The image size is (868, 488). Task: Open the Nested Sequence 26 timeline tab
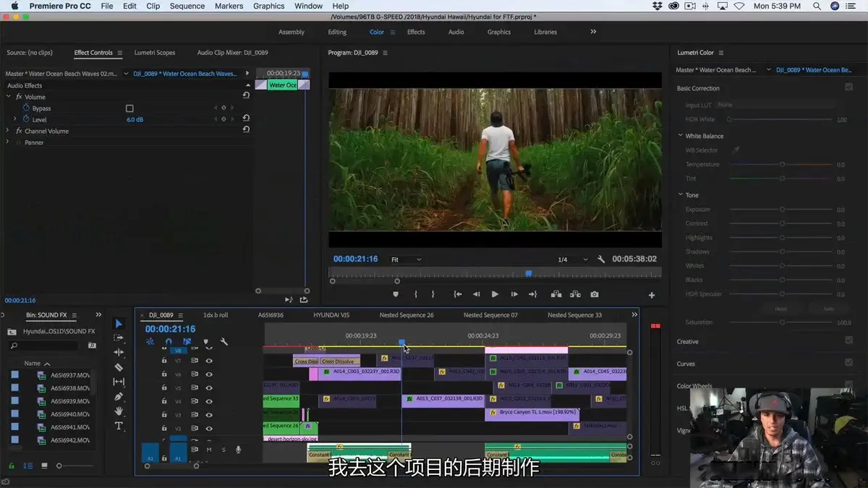(407, 315)
